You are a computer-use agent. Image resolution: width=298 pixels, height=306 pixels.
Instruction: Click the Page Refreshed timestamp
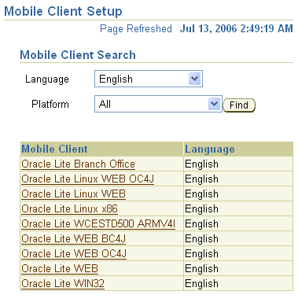[x=236, y=28]
